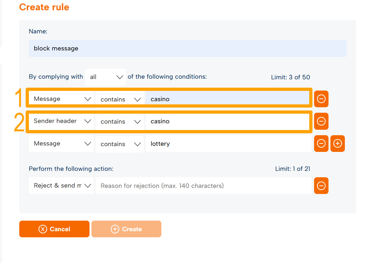Screen dimensions: 384x263
Task: Remove the lottery condition row
Action: 321,144
